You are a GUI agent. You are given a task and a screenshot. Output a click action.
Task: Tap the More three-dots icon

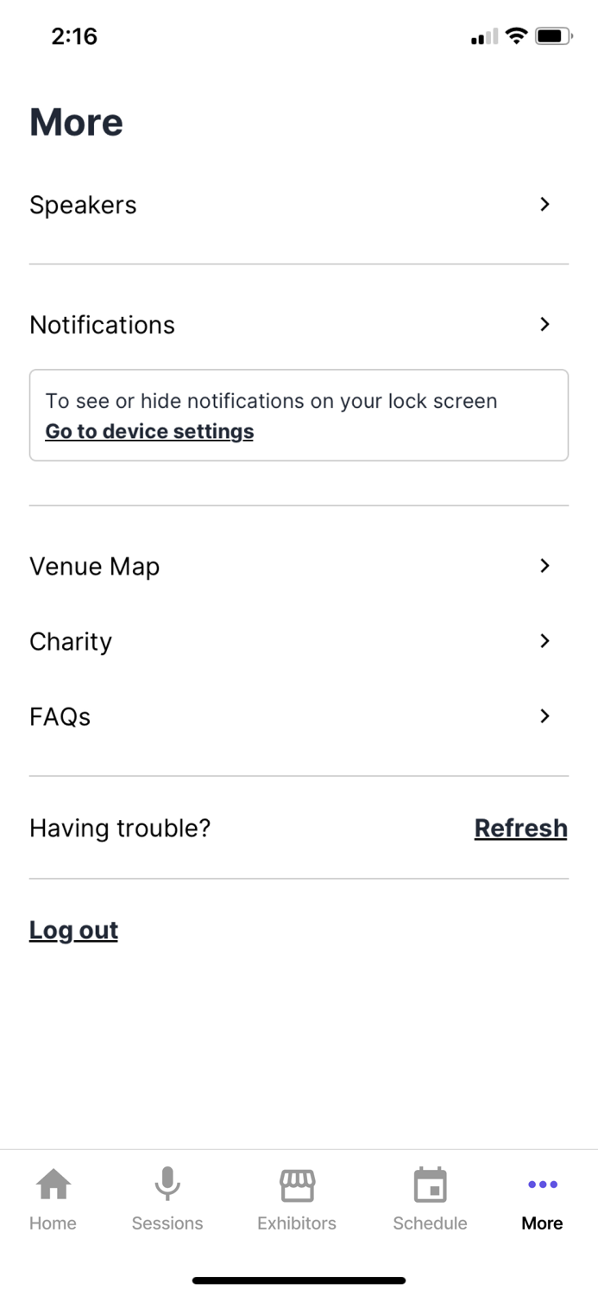click(x=542, y=1185)
